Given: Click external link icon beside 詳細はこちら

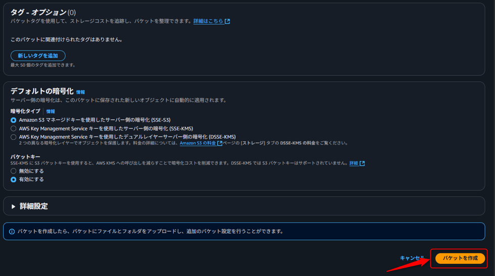Looking at the screenshot, I should coord(227,21).
